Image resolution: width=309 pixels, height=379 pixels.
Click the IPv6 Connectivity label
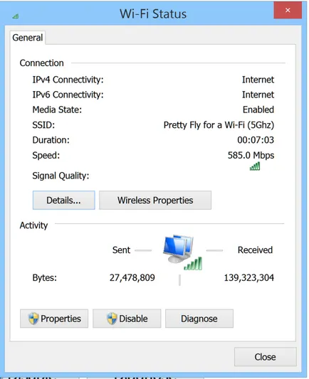coord(68,95)
